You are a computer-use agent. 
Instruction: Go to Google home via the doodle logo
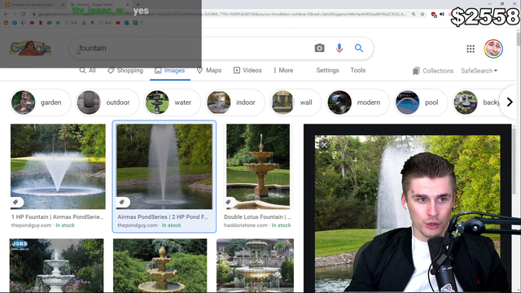tap(31, 49)
